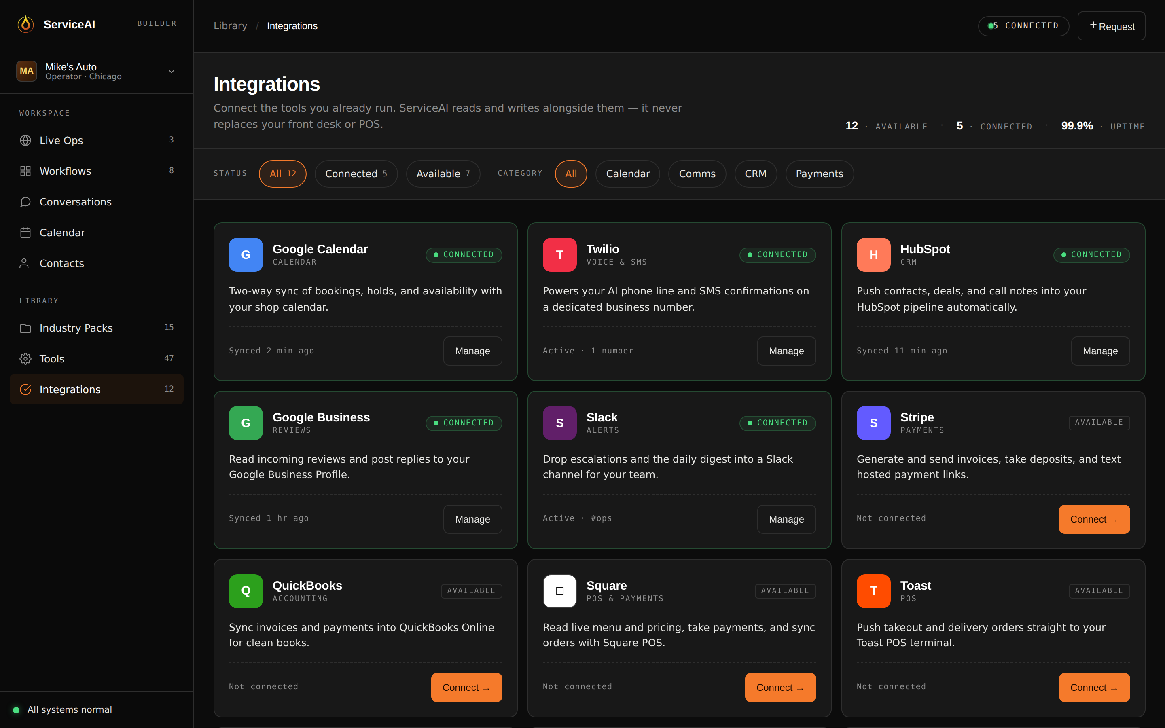Open Conversations chat bubble icon
This screenshot has height=728, width=1165.
click(25, 202)
